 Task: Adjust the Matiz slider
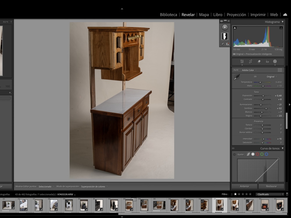click(x=262, y=86)
